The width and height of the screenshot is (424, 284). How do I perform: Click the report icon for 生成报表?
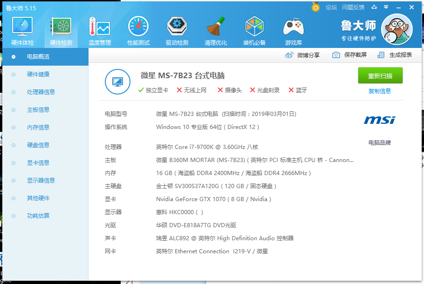381,55
